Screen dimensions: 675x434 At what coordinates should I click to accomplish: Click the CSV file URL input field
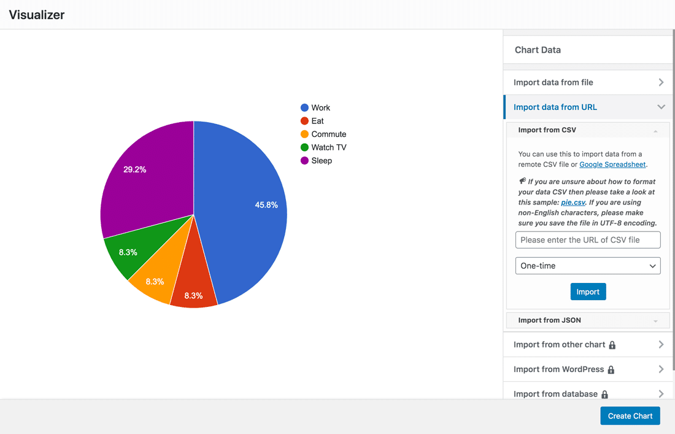click(588, 240)
